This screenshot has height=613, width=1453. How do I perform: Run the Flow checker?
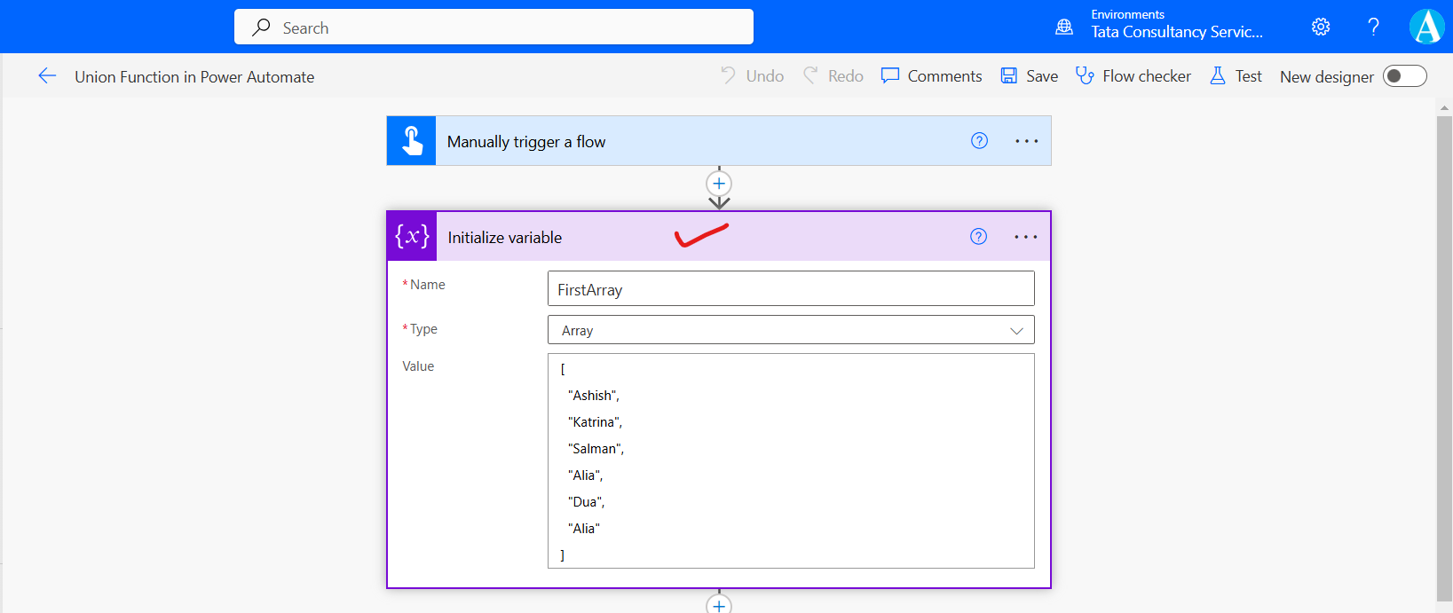pos(1133,76)
